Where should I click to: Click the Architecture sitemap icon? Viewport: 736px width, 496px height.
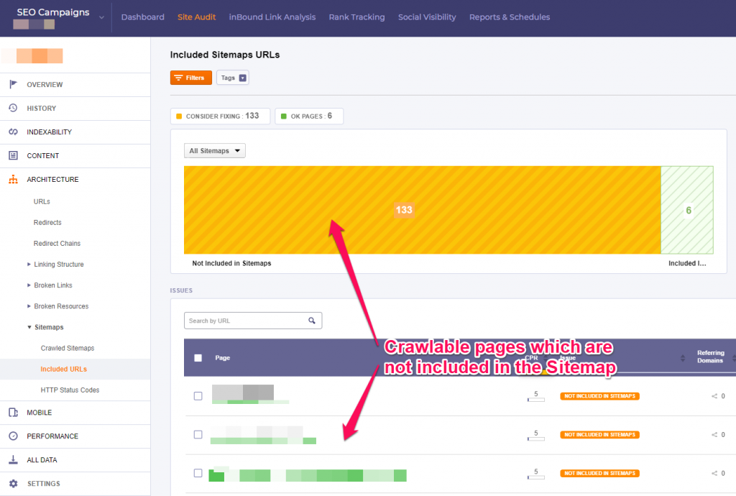13,179
